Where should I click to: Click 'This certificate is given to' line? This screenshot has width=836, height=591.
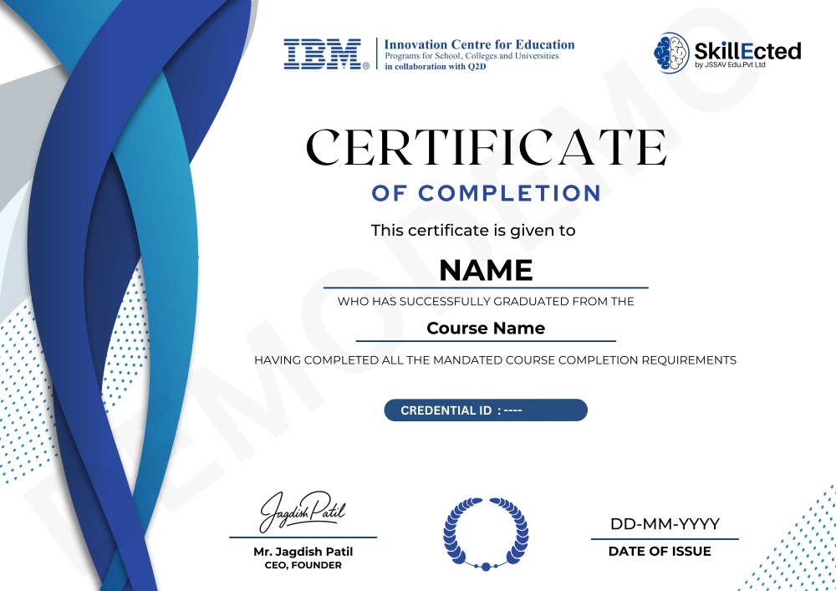(473, 230)
